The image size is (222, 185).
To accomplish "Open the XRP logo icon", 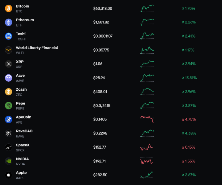I will (x=8, y=64).
